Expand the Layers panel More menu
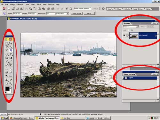The width and height of the screenshot is (160, 120). [x=155, y=23]
